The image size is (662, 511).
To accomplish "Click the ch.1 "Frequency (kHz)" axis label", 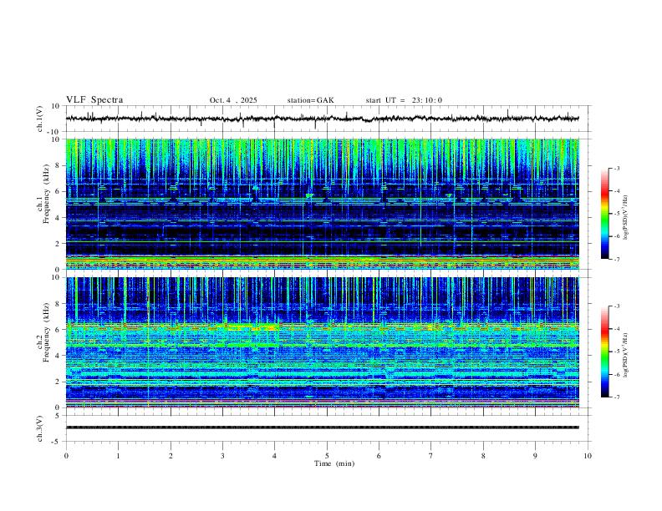I will (46, 194).
